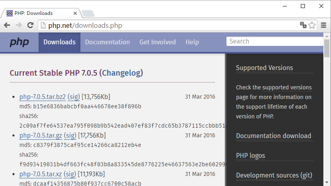This screenshot has height=186, width=331.
Task: Open sig link for tar.gz
Action: tap(70, 136)
